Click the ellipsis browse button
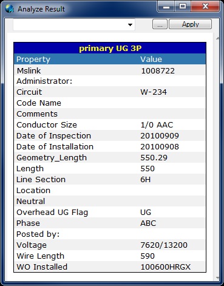Image resolution: width=224 pixels, height=286 pixels. pyautogui.click(x=160, y=24)
